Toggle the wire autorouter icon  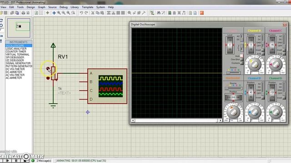click(x=152, y=13)
